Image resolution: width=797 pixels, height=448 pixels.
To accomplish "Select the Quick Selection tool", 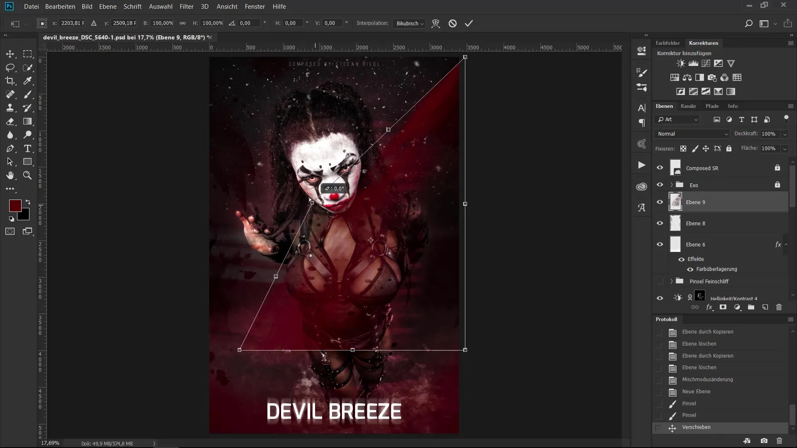I will coord(27,68).
